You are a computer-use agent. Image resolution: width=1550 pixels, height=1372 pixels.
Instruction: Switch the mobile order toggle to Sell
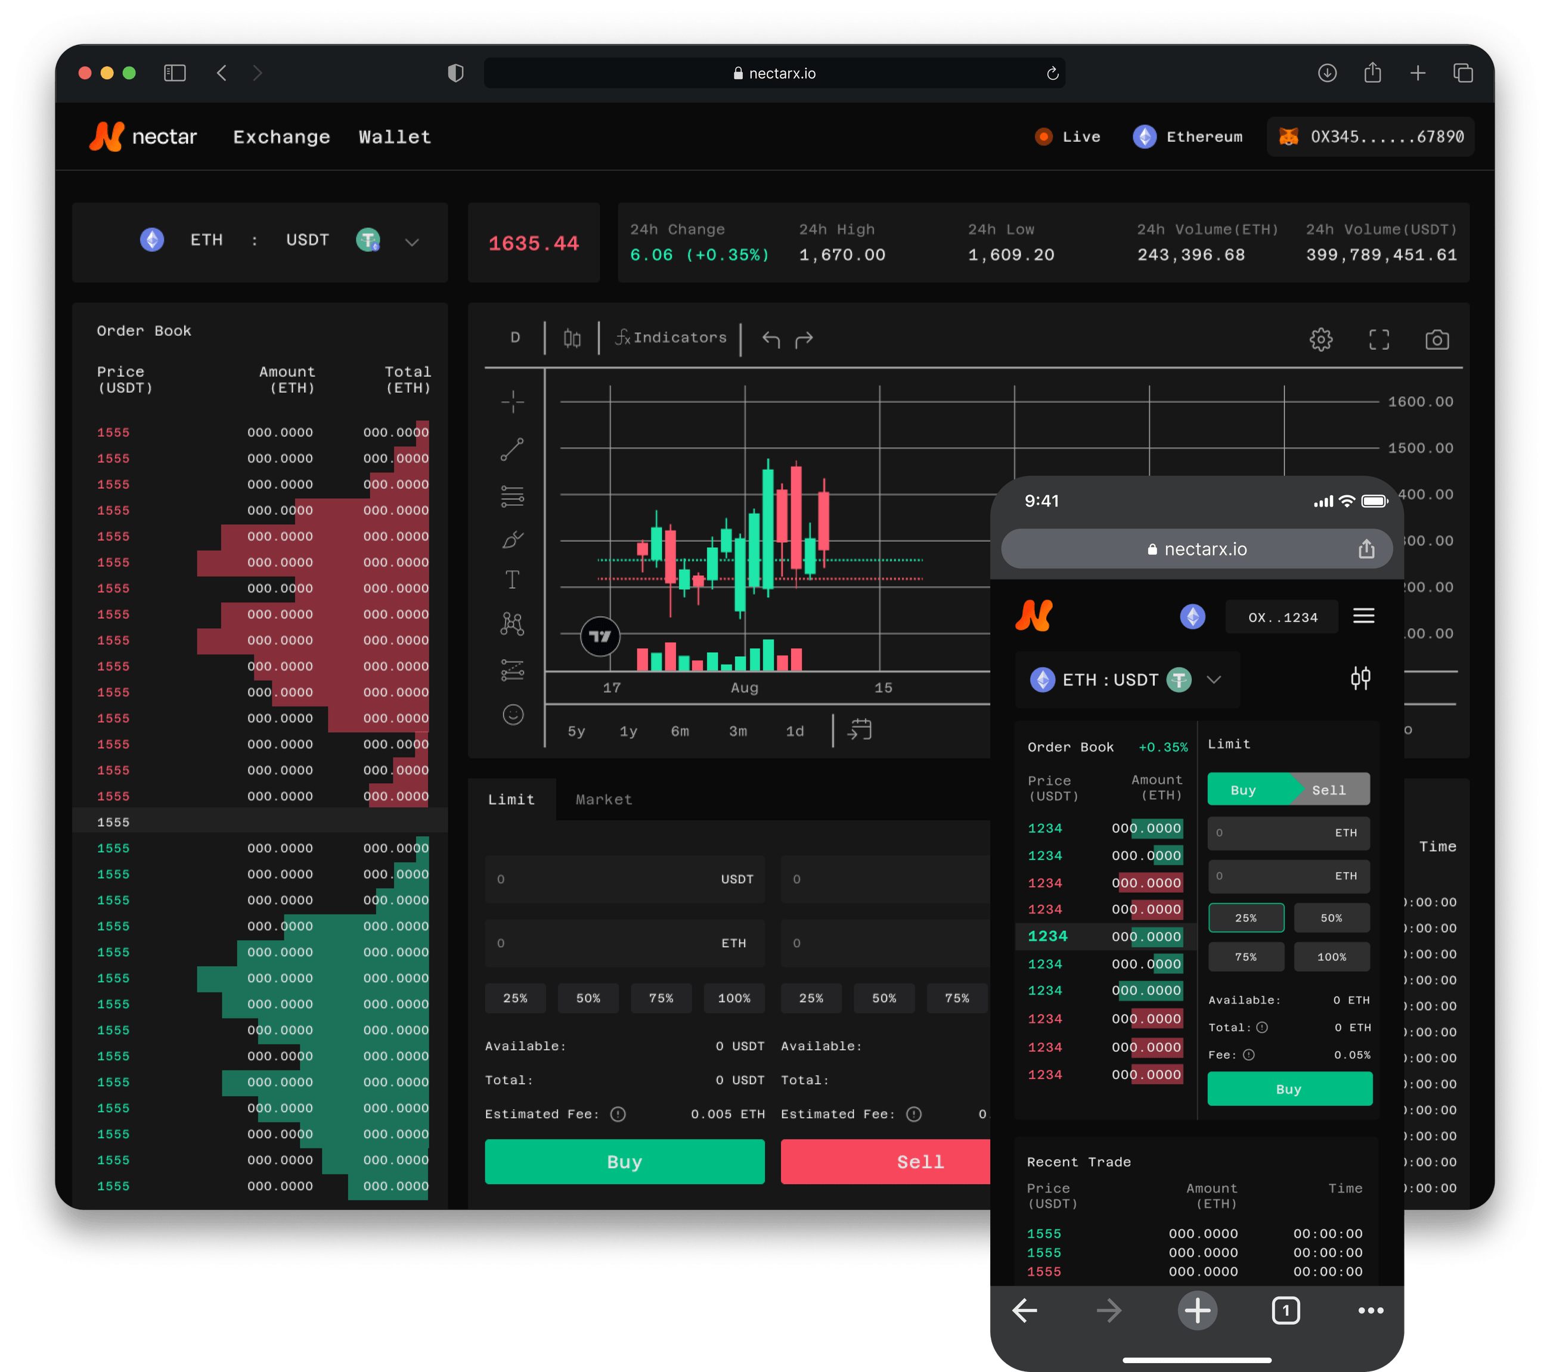pos(1329,789)
